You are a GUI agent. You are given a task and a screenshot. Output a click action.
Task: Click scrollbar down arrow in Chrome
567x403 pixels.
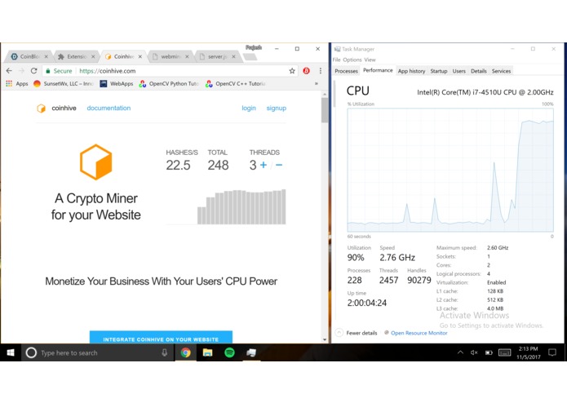(325, 339)
